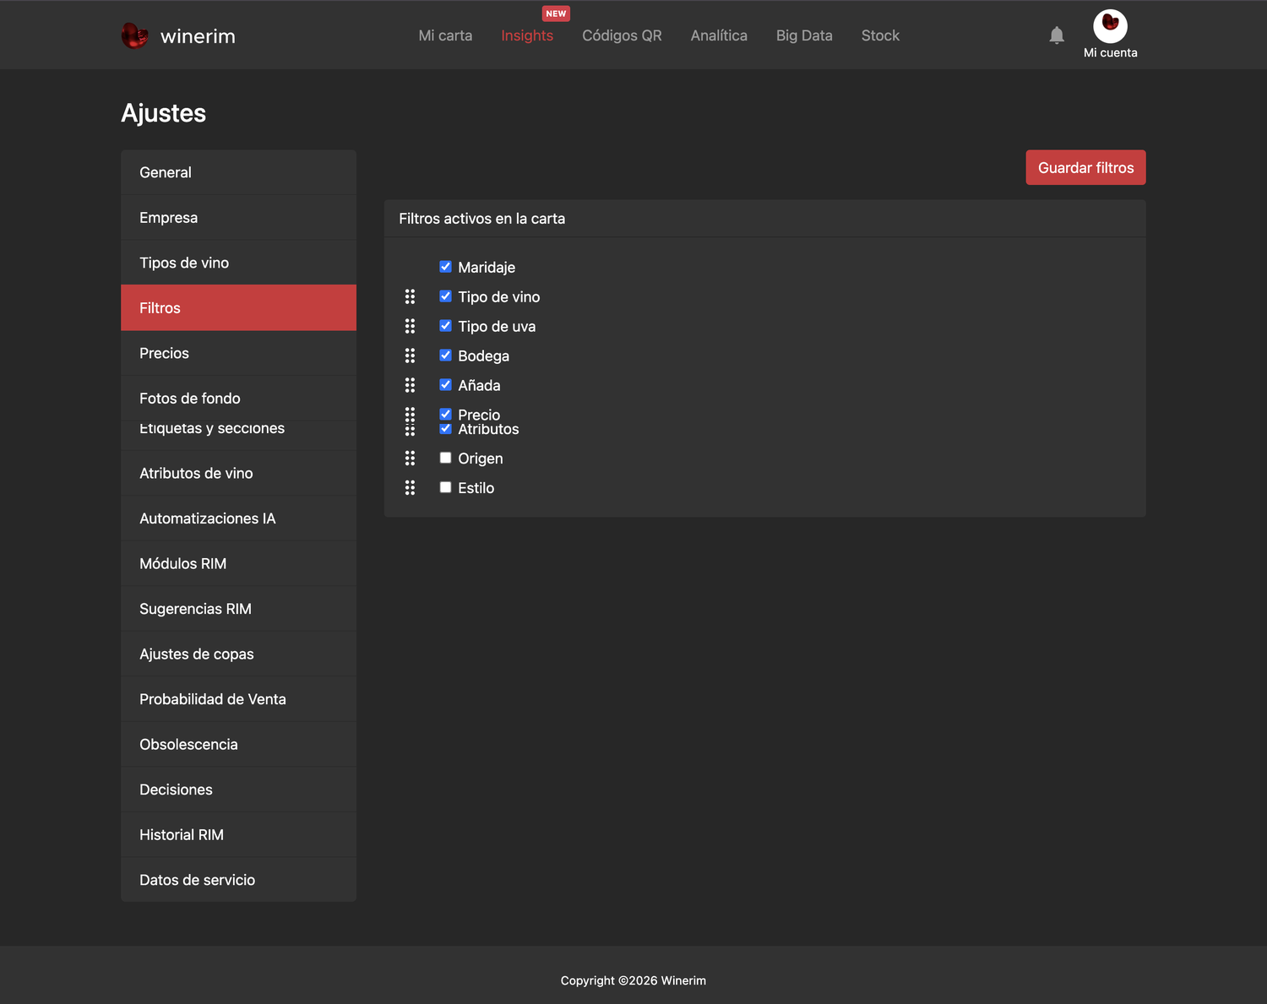Enable the Origen filter
The width and height of the screenshot is (1267, 1004).
click(445, 458)
